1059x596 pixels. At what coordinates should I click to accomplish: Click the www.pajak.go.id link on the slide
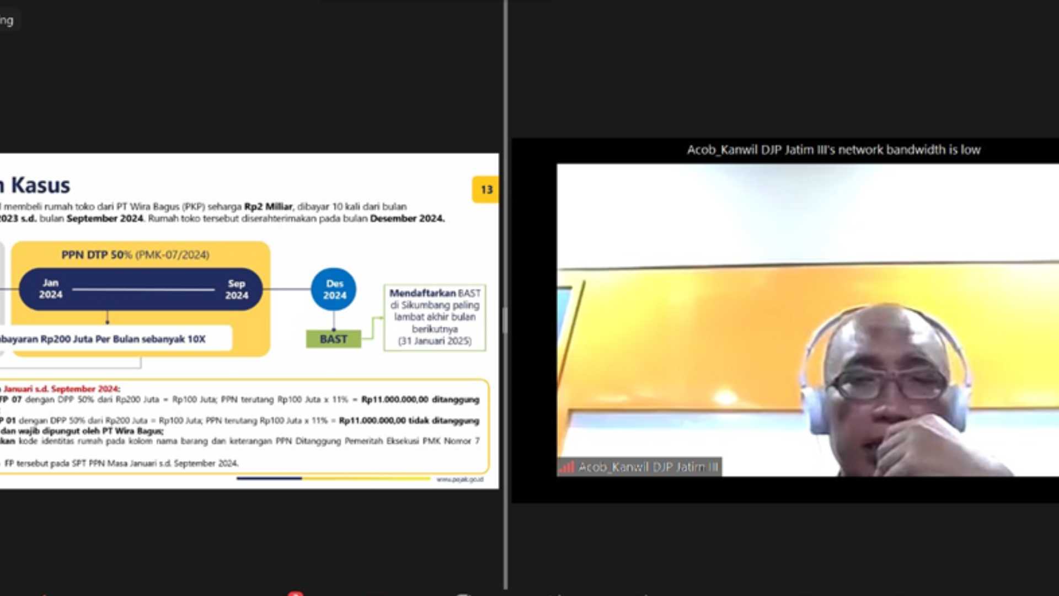[x=459, y=480]
